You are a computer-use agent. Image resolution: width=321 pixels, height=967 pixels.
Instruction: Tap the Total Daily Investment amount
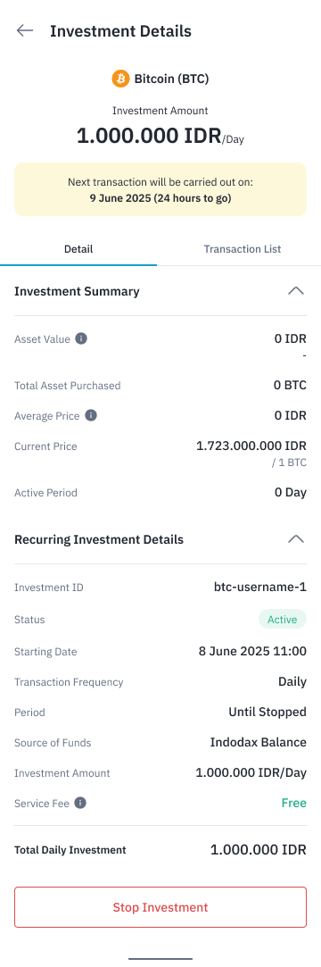(259, 850)
